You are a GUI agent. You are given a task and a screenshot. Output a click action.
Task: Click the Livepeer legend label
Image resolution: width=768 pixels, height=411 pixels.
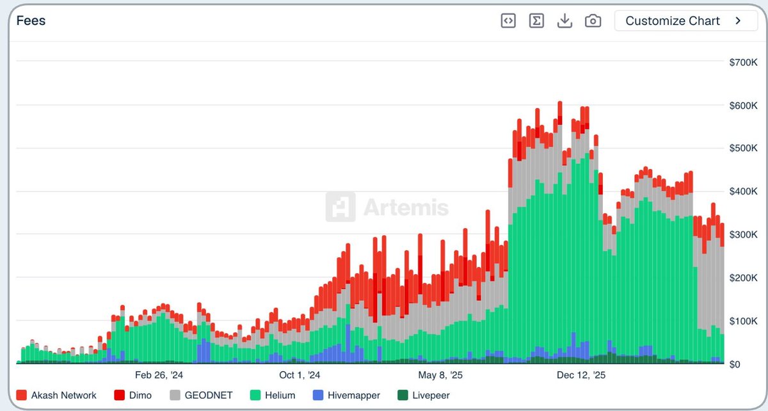(431, 395)
